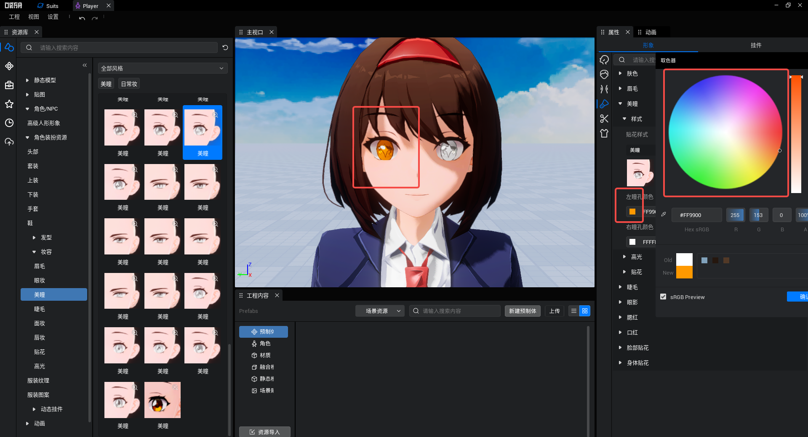The width and height of the screenshot is (808, 437).
Task: Toggle the 美瞳 style filter tag
Action: pos(106,84)
